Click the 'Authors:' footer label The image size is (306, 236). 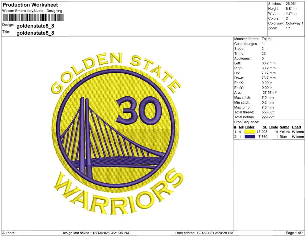tap(9, 233)
